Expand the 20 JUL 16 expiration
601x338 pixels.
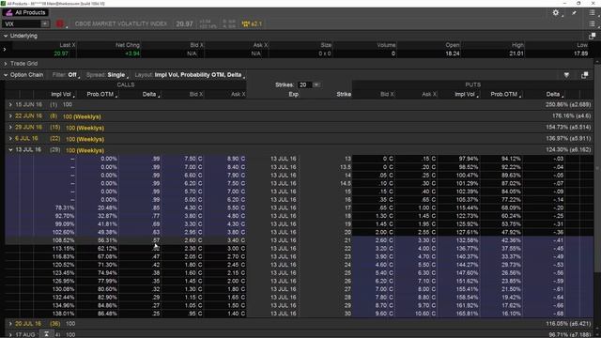10,324
